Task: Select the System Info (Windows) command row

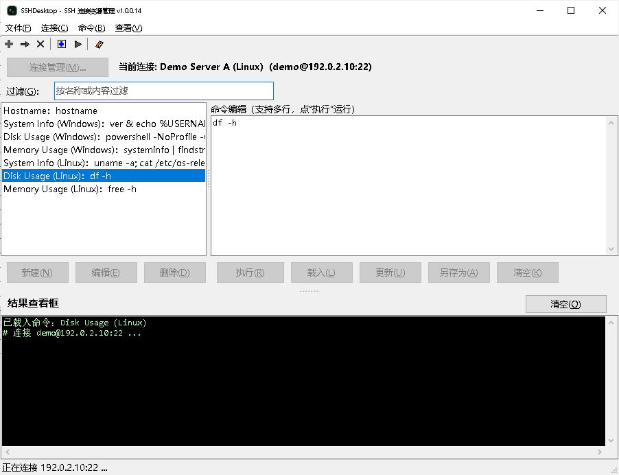Action: (104, 124)
